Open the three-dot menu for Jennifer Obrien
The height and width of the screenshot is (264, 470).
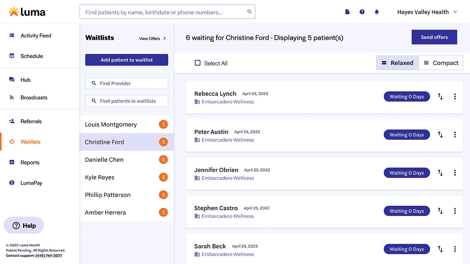pyautogui.click(x=455, y=173)
